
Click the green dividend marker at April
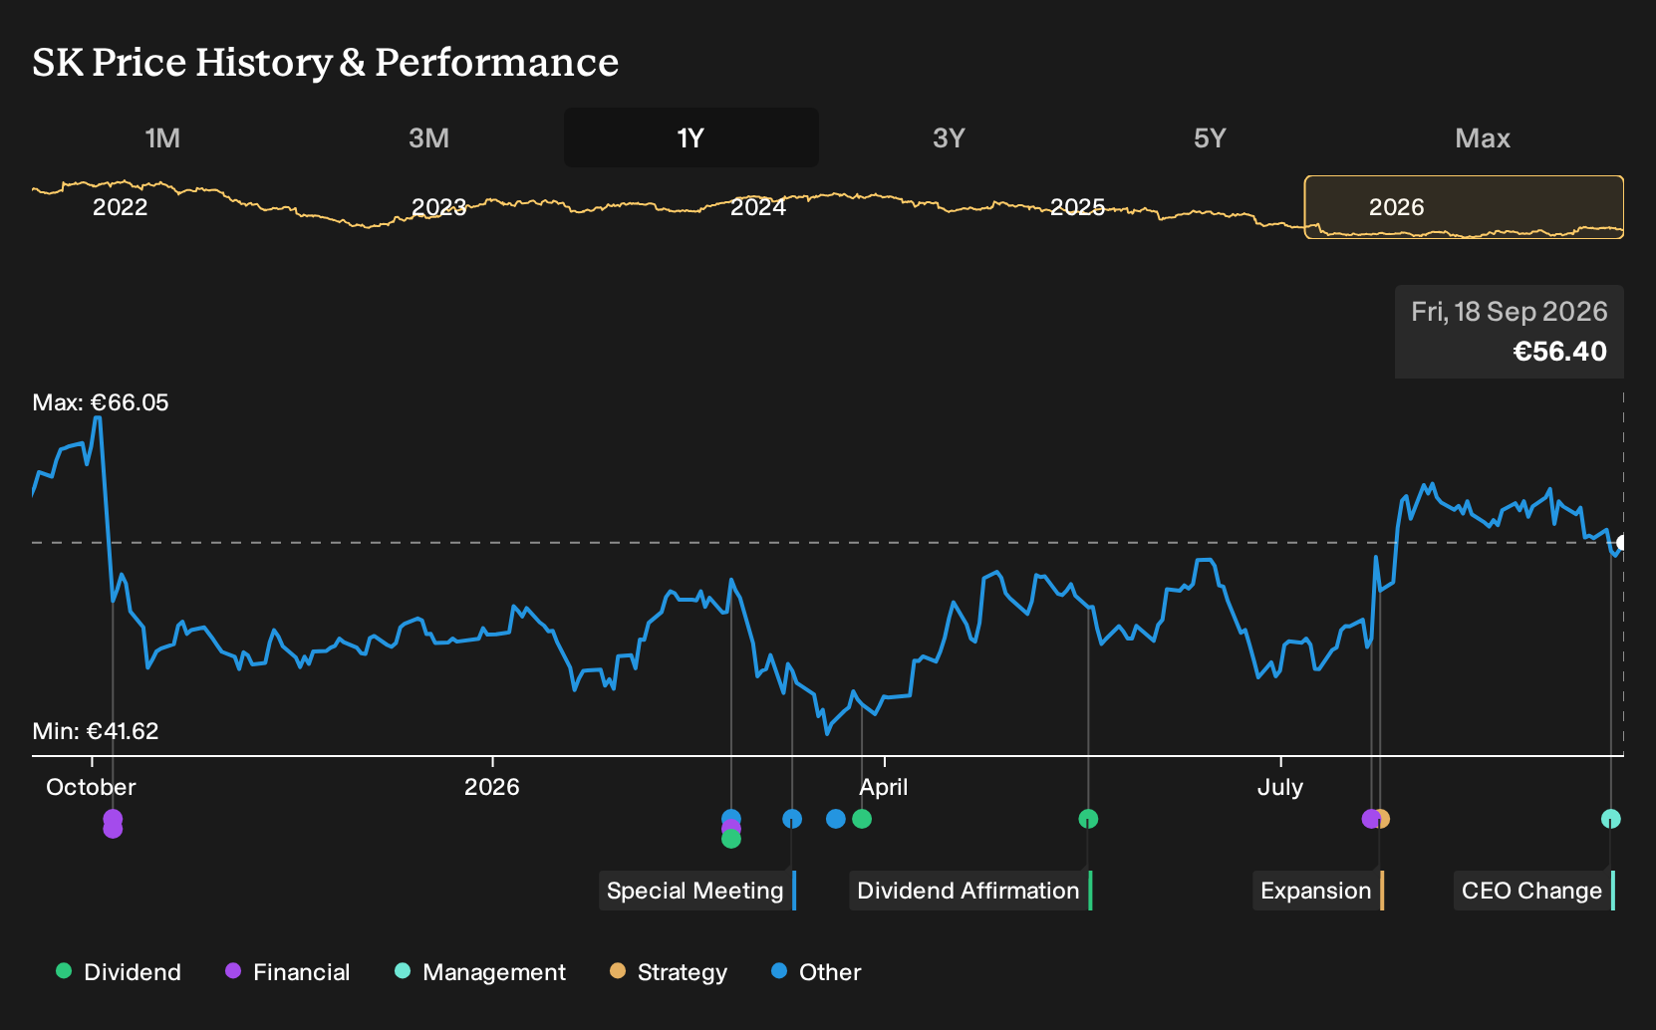[862, 819]
